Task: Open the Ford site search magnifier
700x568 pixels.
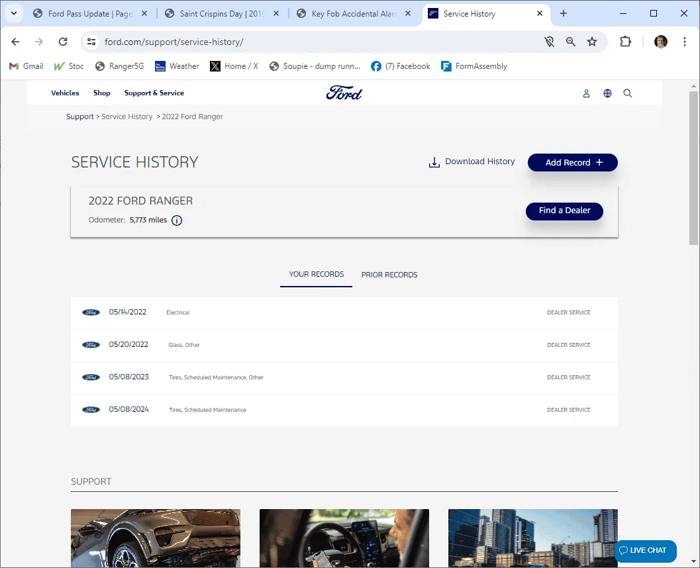Action: pos(627,93)
